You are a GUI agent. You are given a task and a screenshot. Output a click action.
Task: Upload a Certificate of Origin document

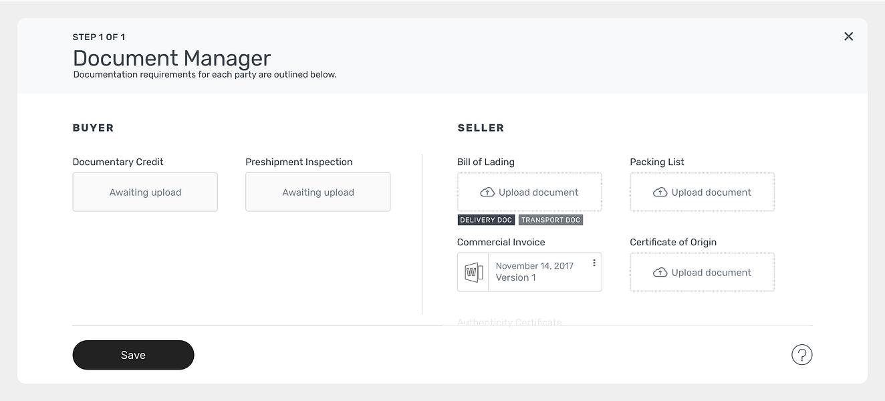[x=702, y=272]
